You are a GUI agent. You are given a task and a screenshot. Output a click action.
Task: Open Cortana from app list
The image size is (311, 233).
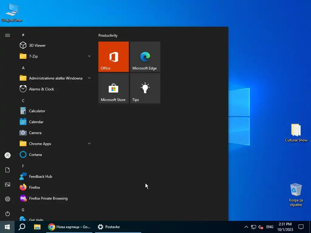[x=56, y=154]
